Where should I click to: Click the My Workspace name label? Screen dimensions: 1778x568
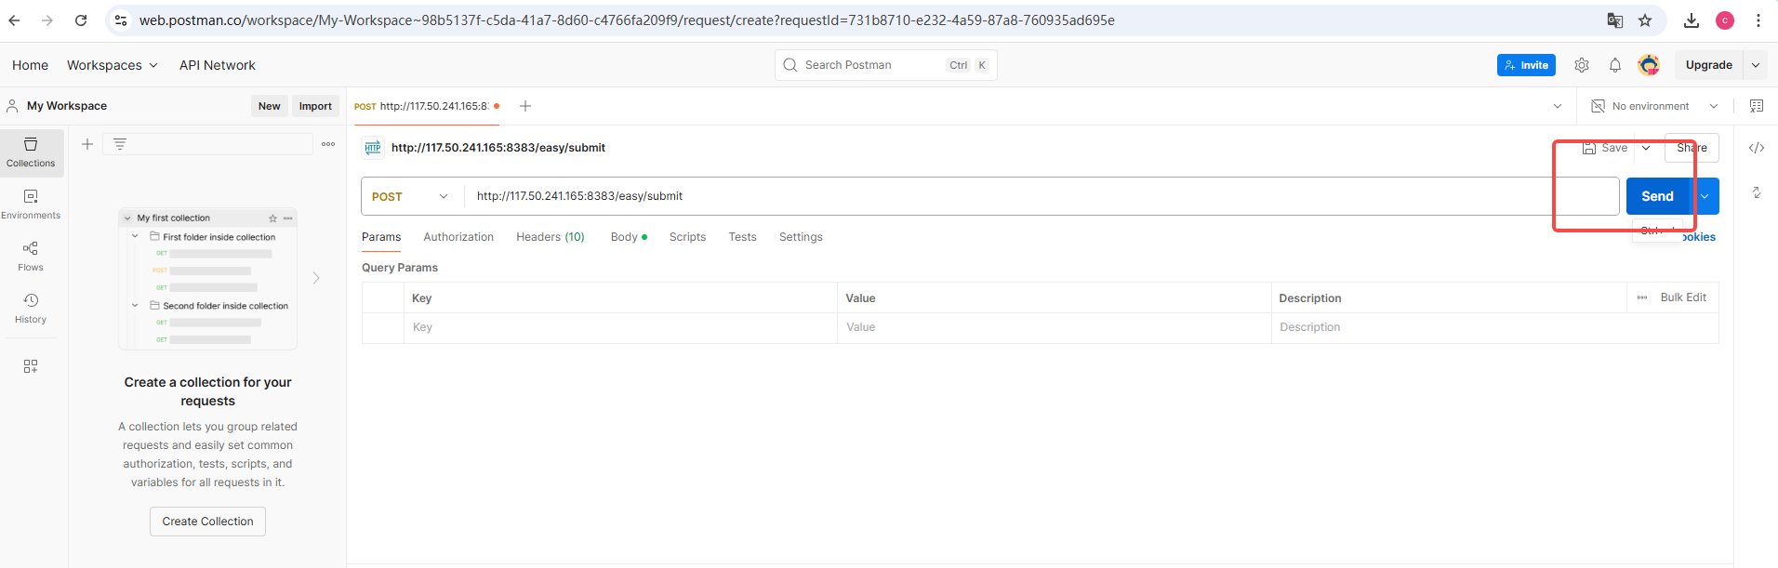(67, 106)
